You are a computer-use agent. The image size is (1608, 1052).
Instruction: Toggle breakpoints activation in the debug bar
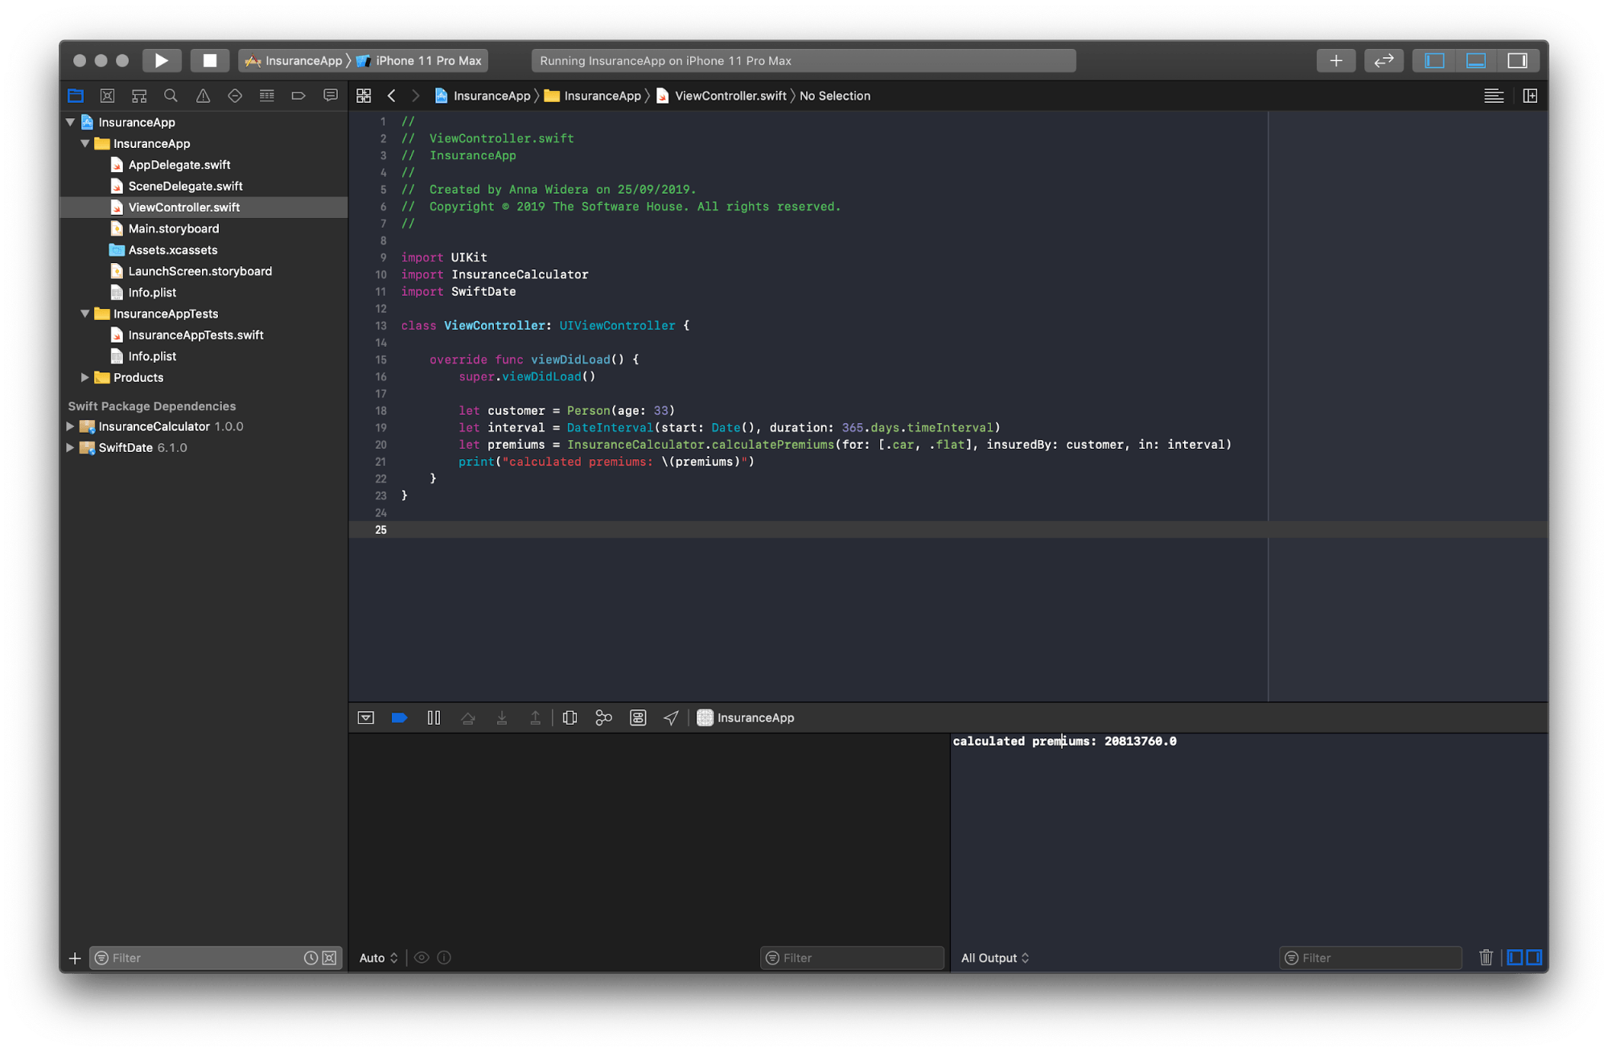[x=399, y=717]
